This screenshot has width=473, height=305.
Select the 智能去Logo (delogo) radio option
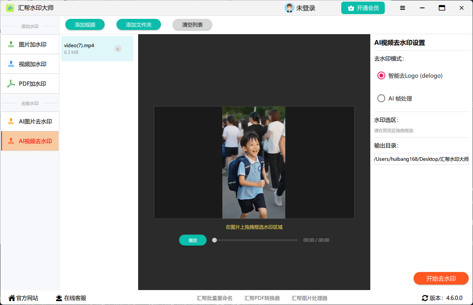coord(410,75)
